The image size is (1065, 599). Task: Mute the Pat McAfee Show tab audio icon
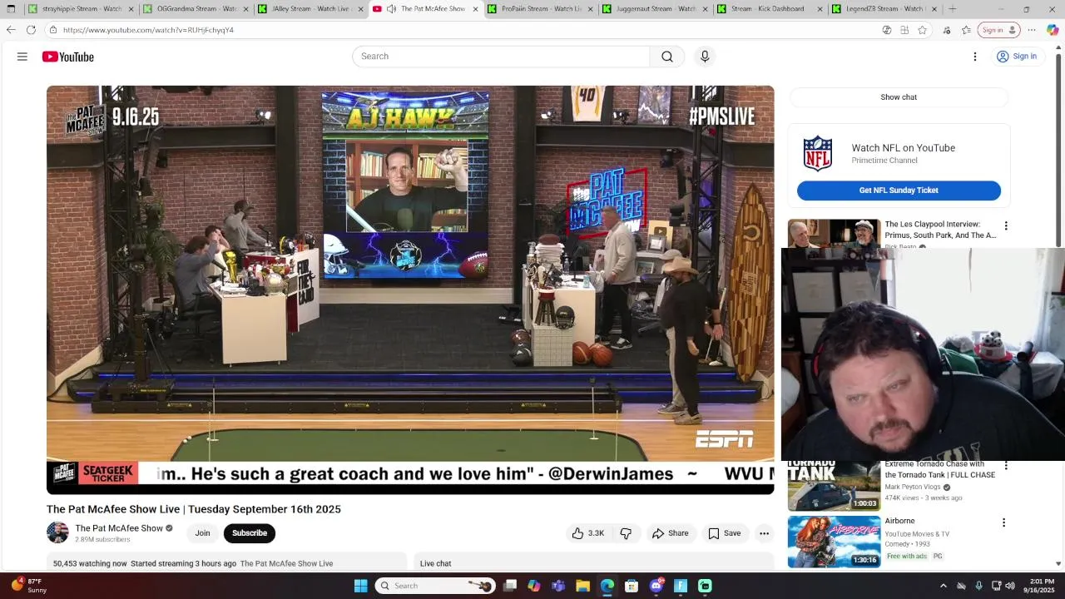391,9
